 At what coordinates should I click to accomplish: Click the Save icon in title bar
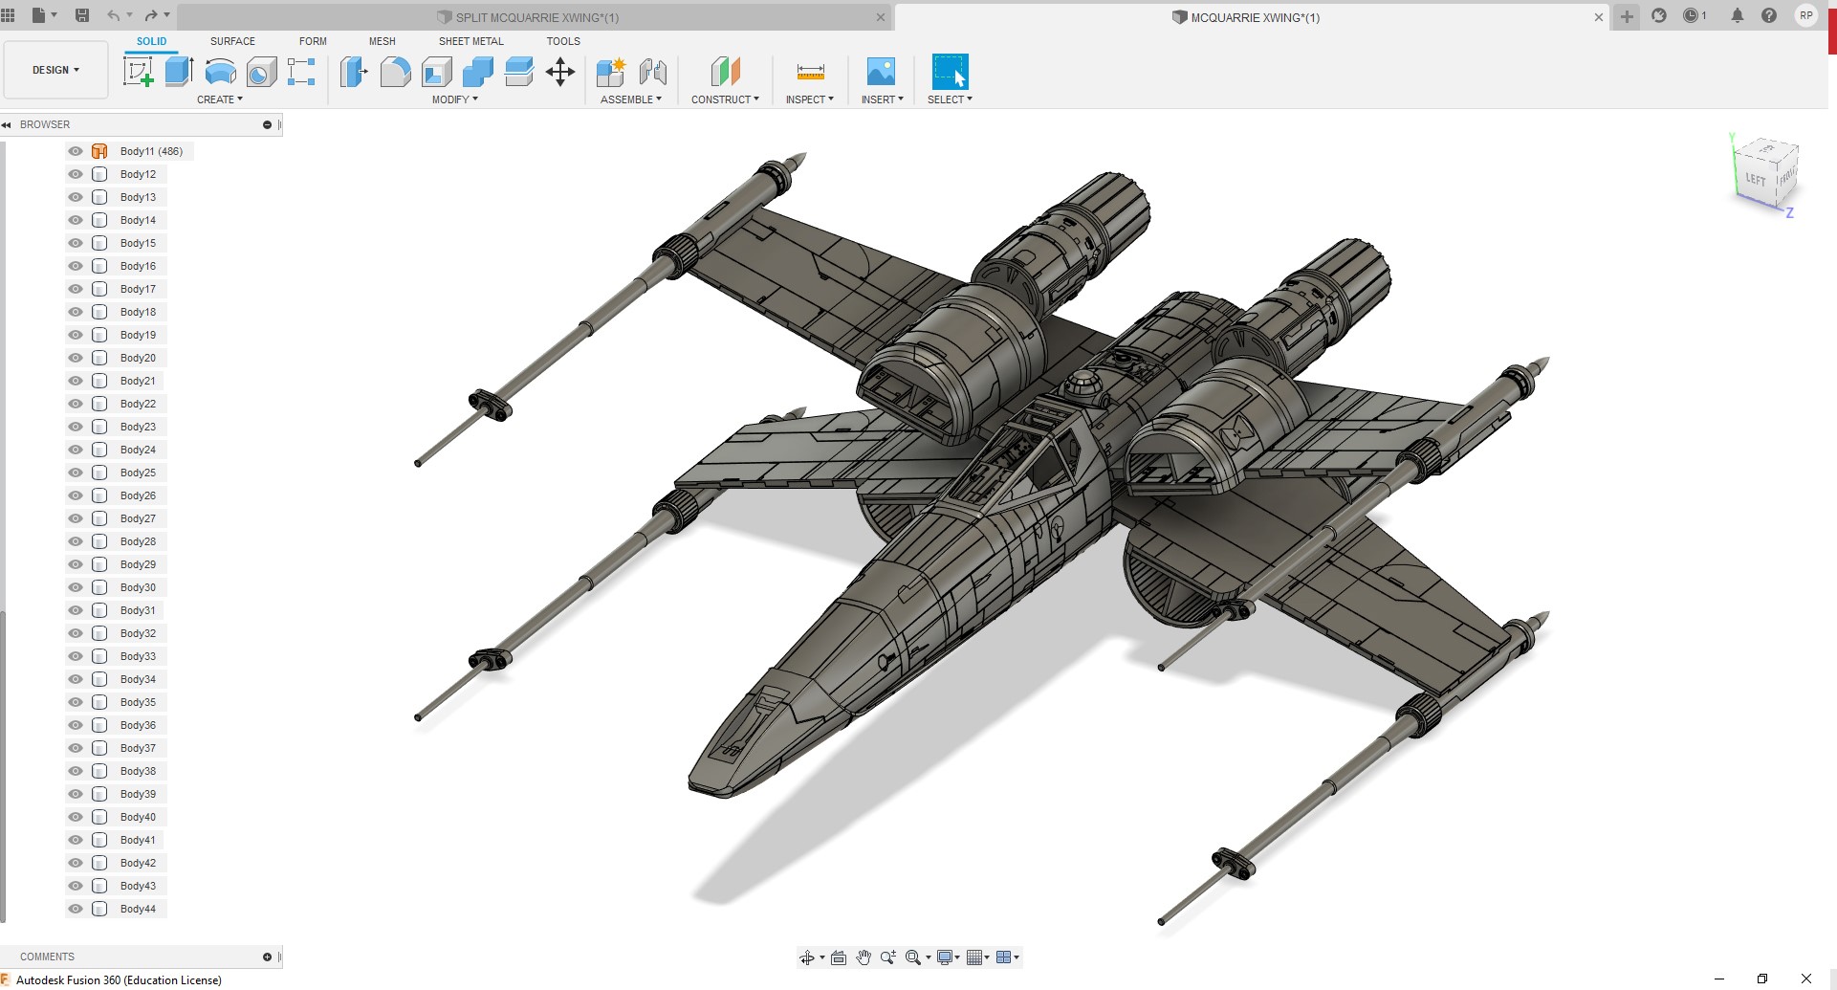[x=82, y=15]
